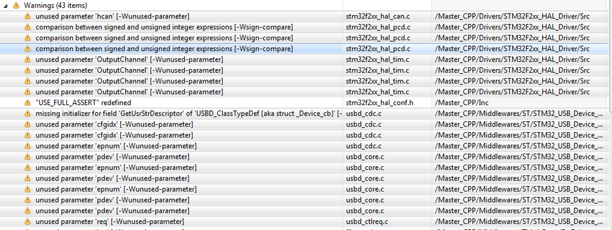This screenshot has height=230, width=612.
Task: Click the Warnings group warning icon
Action: [15, 6]
